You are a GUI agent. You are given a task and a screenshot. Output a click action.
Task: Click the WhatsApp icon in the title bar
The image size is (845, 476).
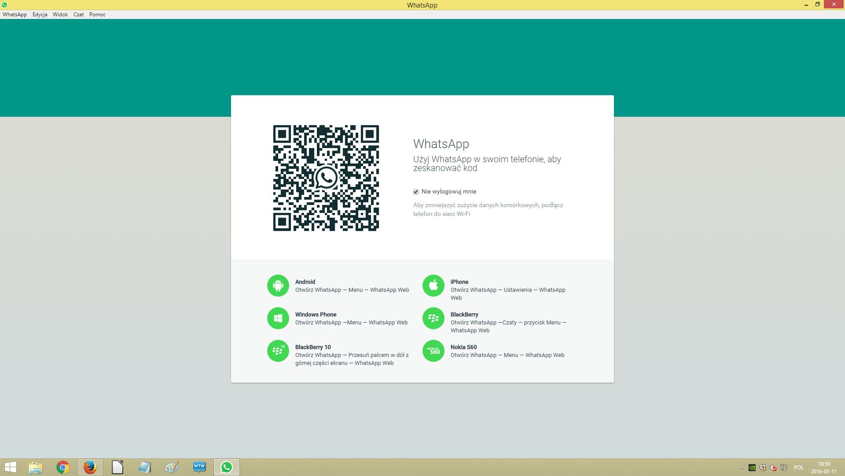pyautogui.click(x=4, y=4)
